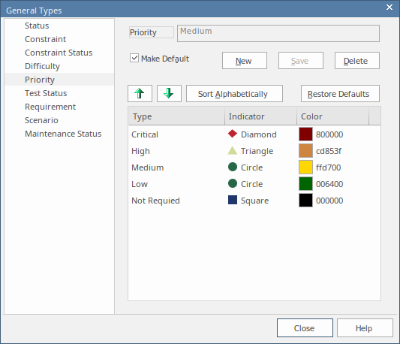Select Test Status in the sidebar
This screenshot has width=400, height=344.
(46, 93)
